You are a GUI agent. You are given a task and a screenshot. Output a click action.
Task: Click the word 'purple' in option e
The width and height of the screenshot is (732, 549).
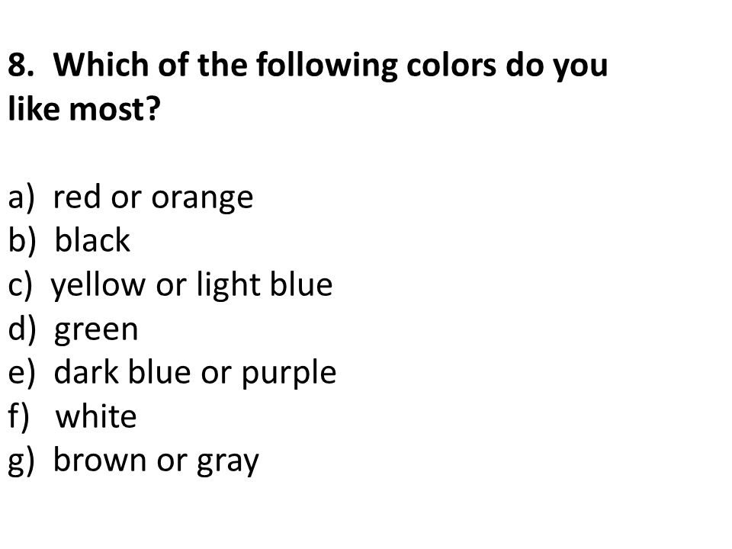coord(289,374)
